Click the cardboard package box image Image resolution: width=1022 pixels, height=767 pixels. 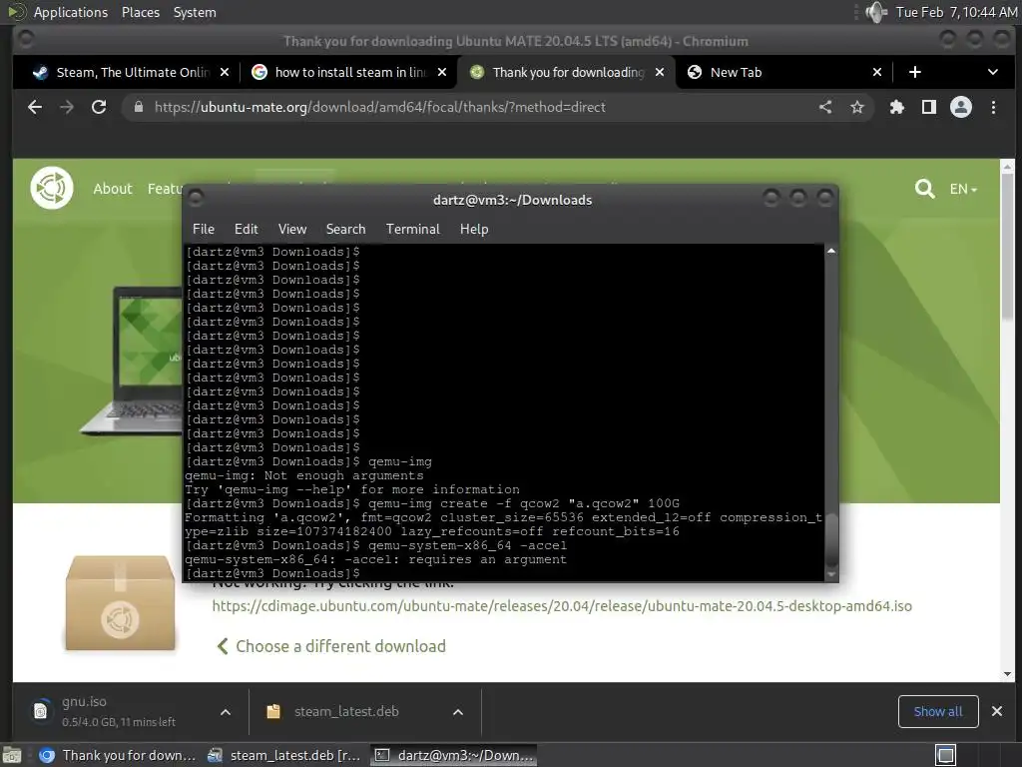coord(120,603)
